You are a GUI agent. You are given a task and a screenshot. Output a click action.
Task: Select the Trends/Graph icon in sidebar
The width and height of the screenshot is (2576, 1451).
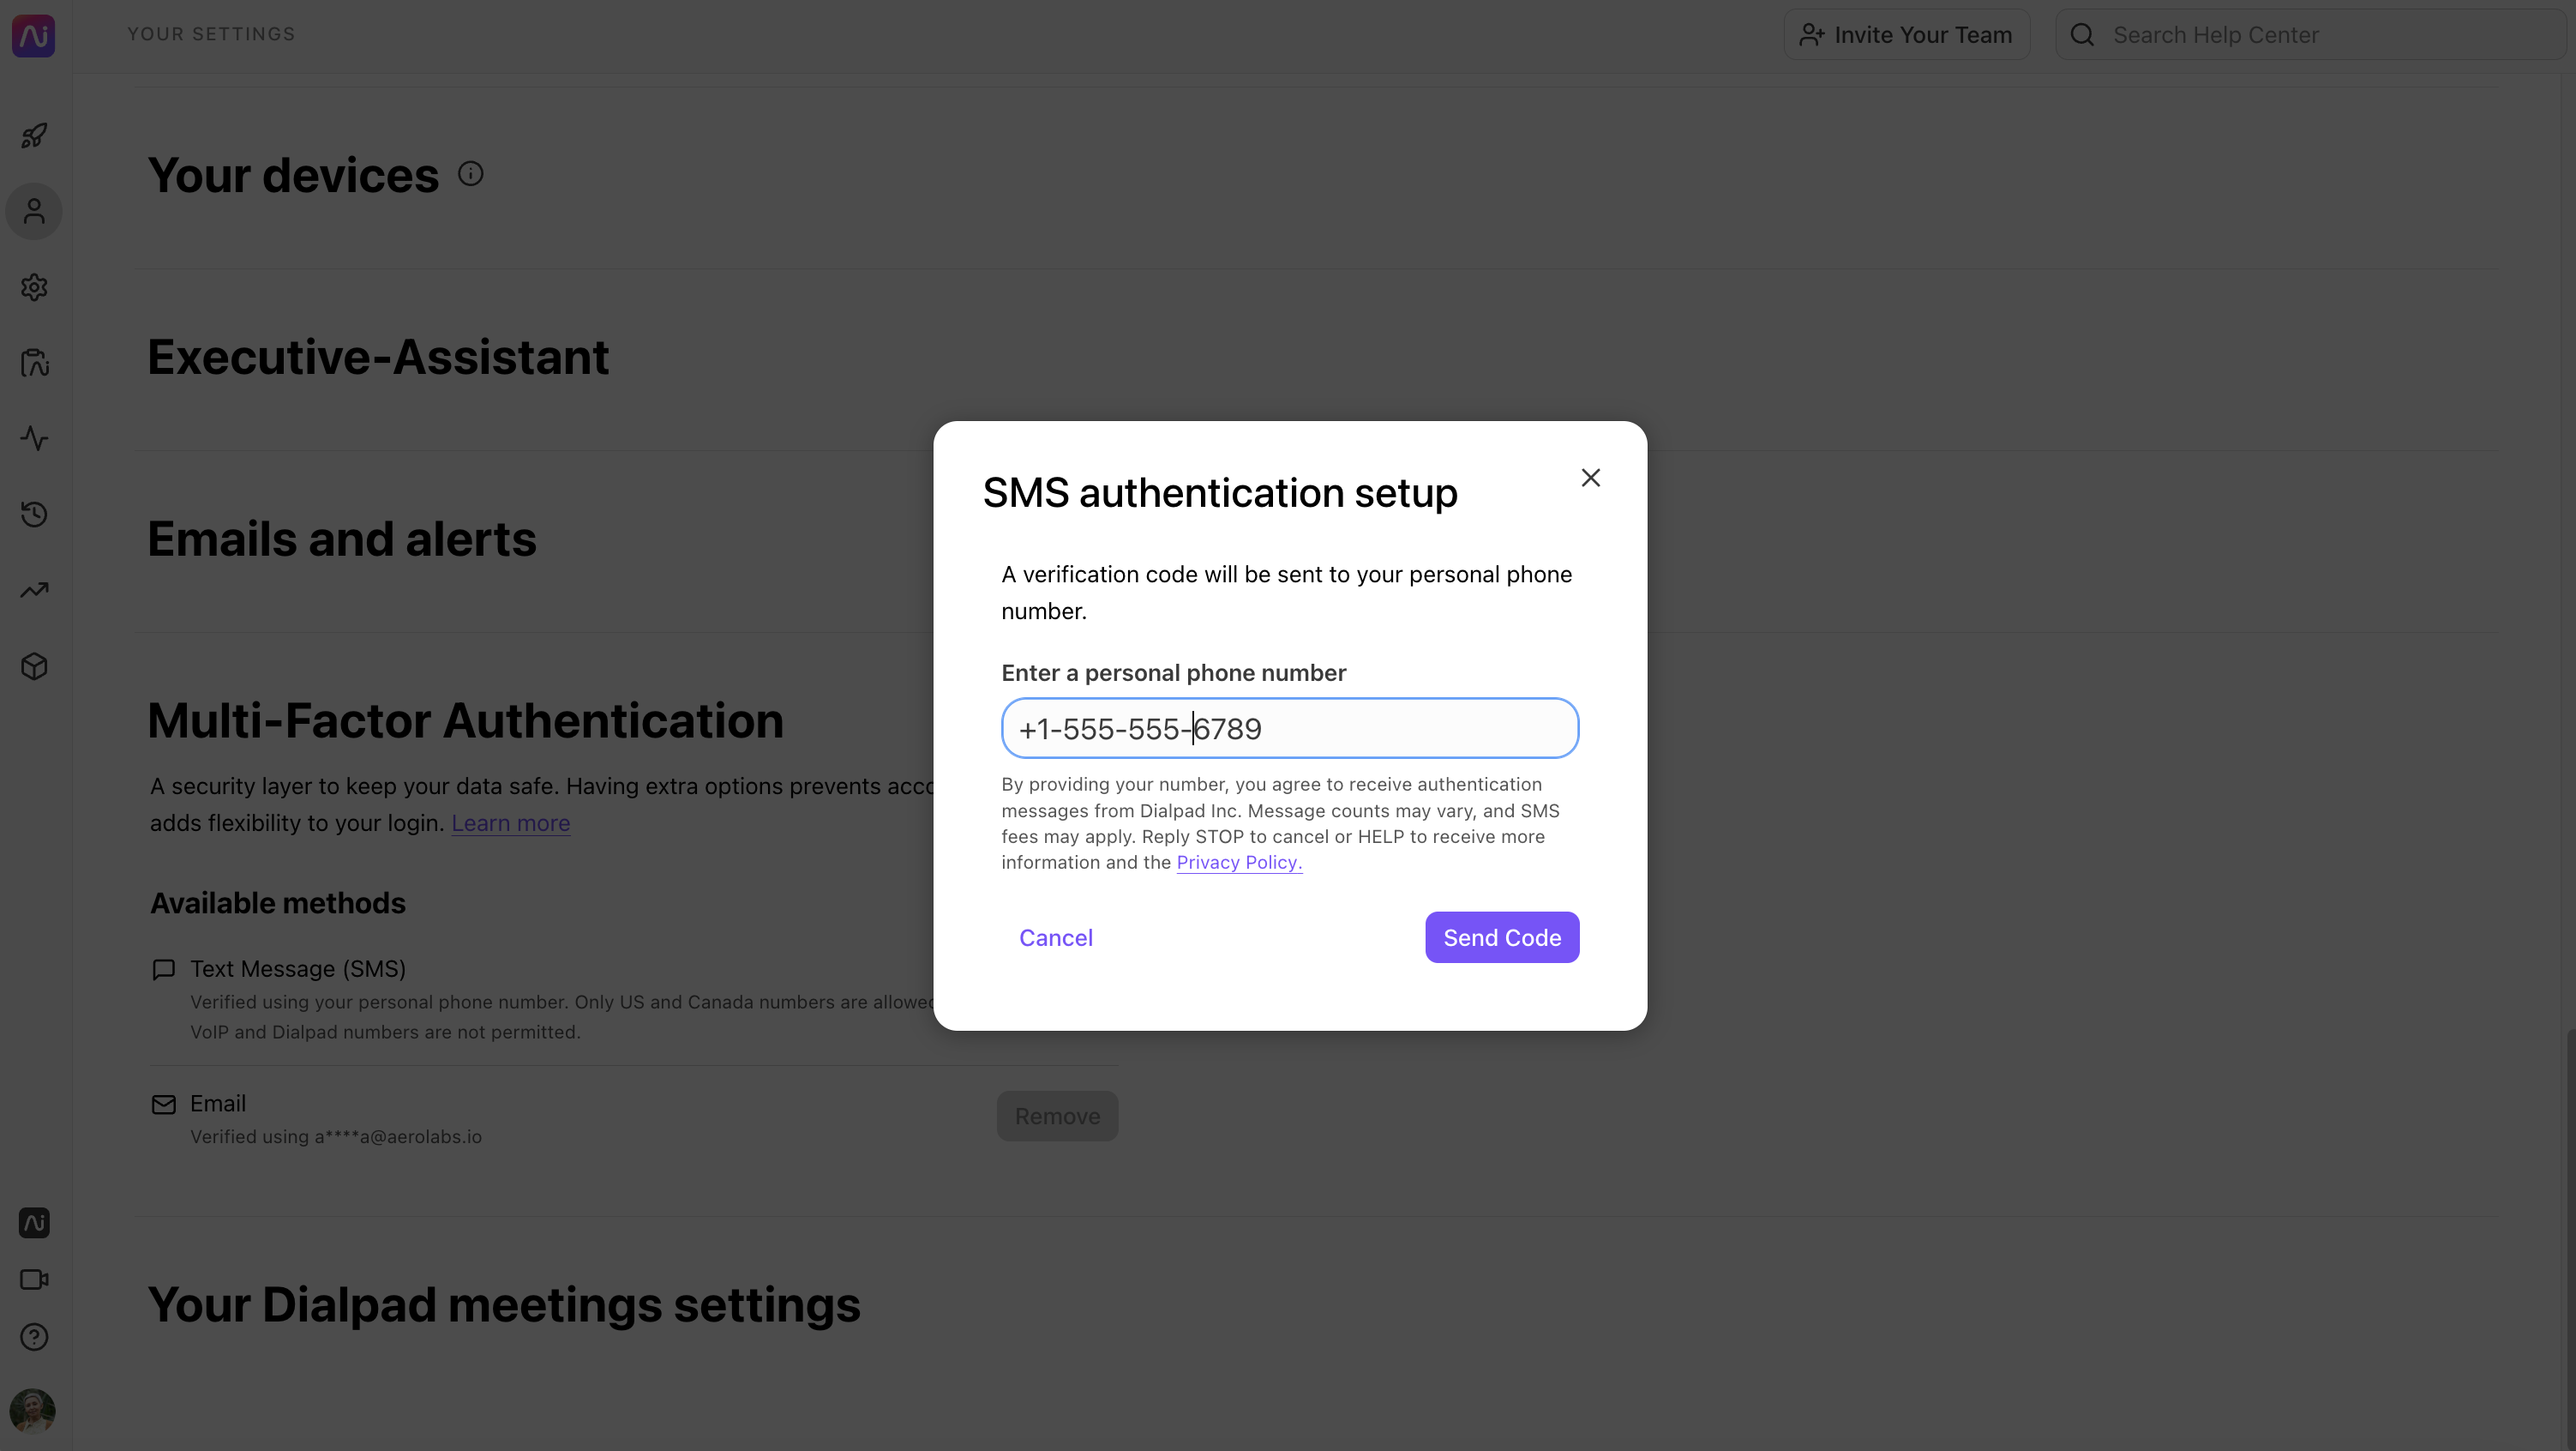coord(33,591)
